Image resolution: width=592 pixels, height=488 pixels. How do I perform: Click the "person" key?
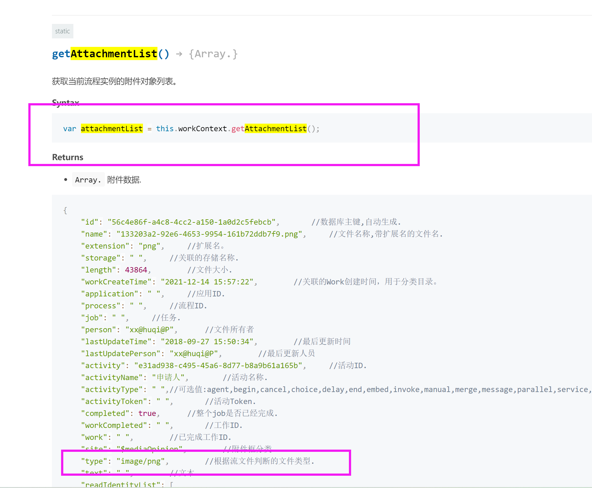pyautogui.click(x=99, y=330)
